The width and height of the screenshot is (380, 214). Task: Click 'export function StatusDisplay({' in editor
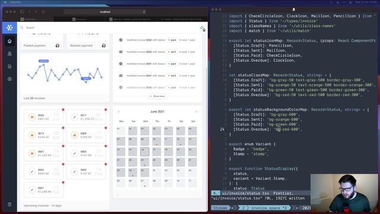pyautogui.click(x=264, y=169)
